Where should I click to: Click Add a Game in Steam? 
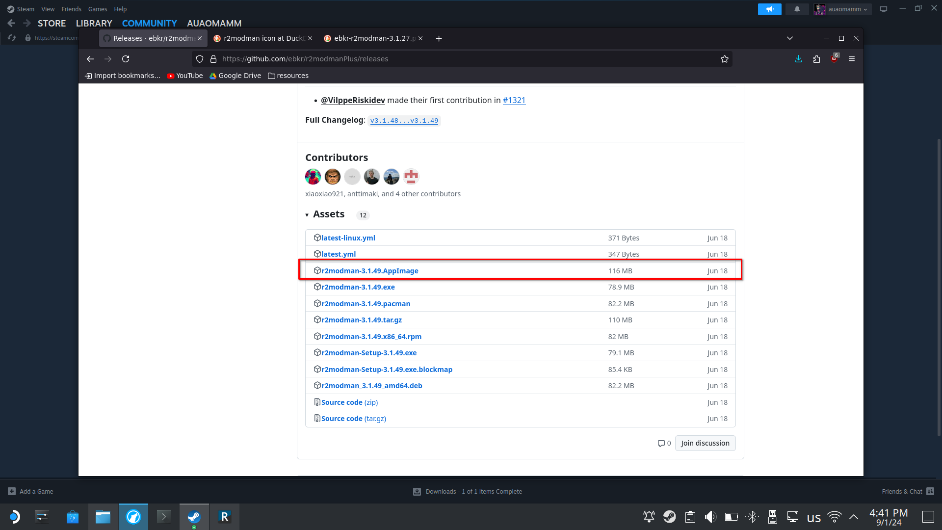(30, 492)
